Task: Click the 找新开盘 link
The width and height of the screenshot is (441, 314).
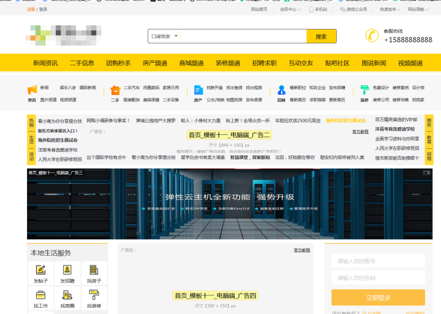Action: pyautogui.click(x=214, y=88)
